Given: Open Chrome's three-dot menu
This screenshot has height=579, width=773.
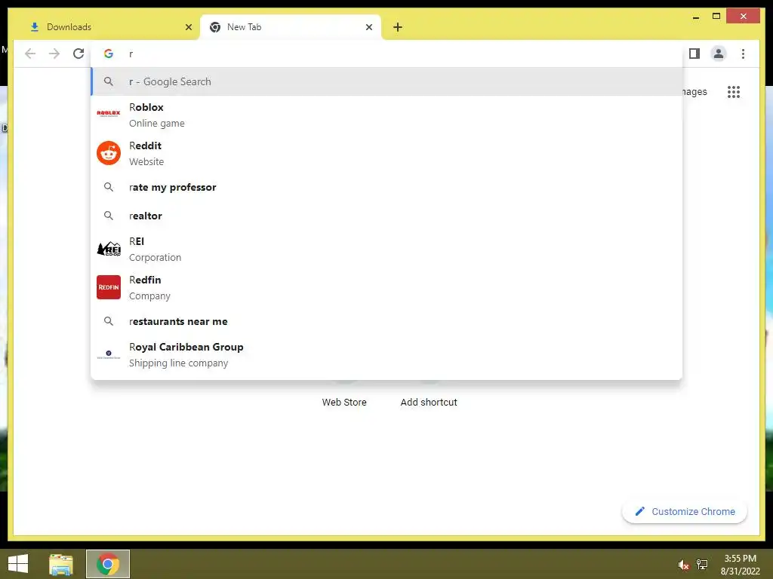Looking at the screenshot, I should (x=743, y=54).
